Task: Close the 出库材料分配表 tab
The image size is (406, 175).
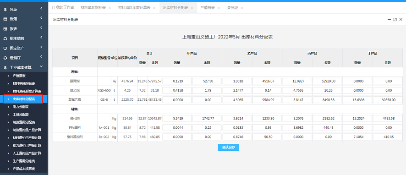Action: click(x=192, y=8)
